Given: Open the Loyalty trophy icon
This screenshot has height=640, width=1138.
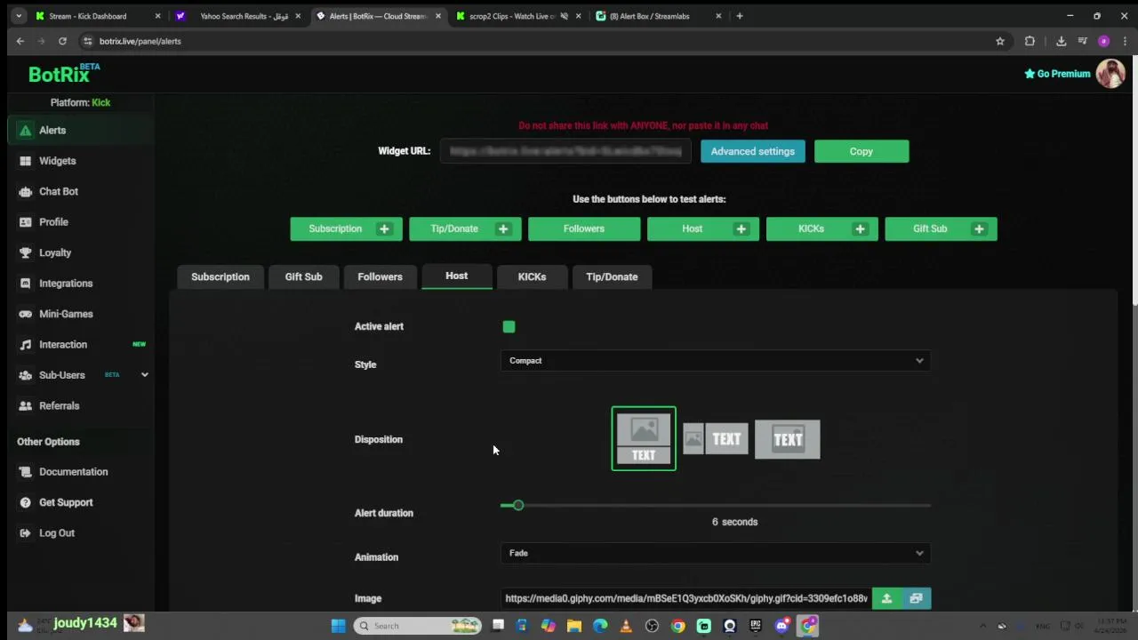Looking at the screenshot, I should (x=25, y=253).
